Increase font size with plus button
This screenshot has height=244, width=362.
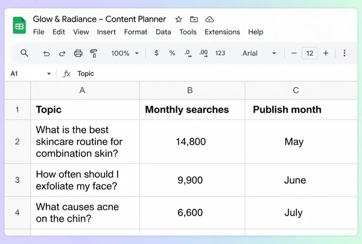pyautogui.click(x=326, y=53)
